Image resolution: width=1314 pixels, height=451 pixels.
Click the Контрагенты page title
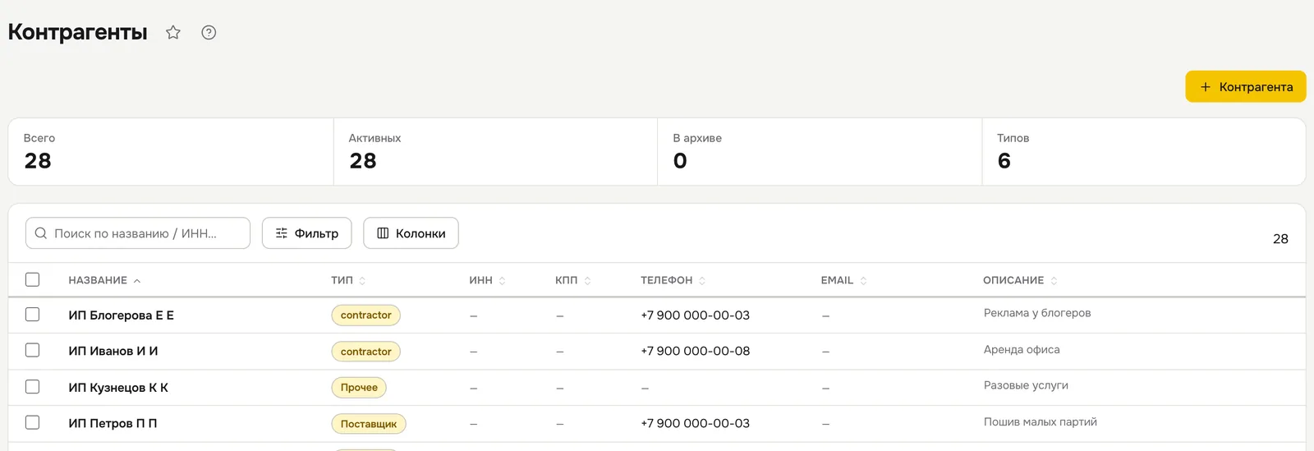click(x=78, y=32)
